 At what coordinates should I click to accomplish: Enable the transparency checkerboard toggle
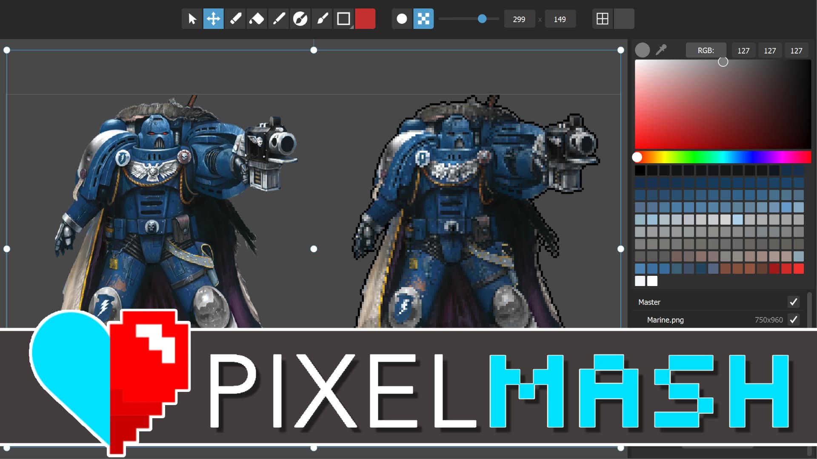[x=423, y=19]
